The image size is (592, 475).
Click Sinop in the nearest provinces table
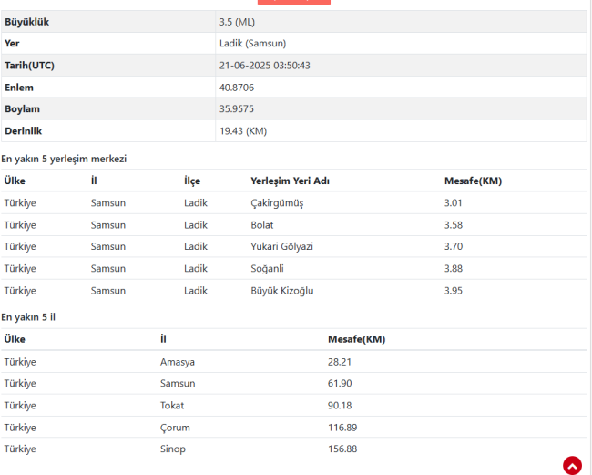pyautogui.click(x=173, y=449)
